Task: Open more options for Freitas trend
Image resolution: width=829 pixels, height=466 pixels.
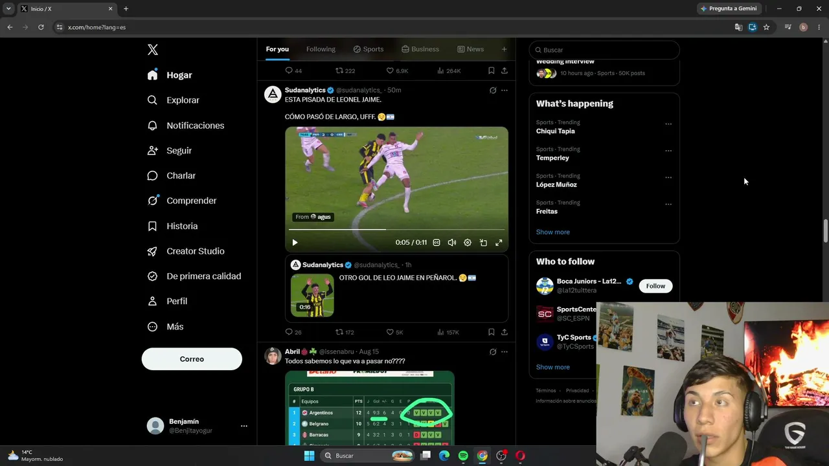Action: click(x=668, y=205)
